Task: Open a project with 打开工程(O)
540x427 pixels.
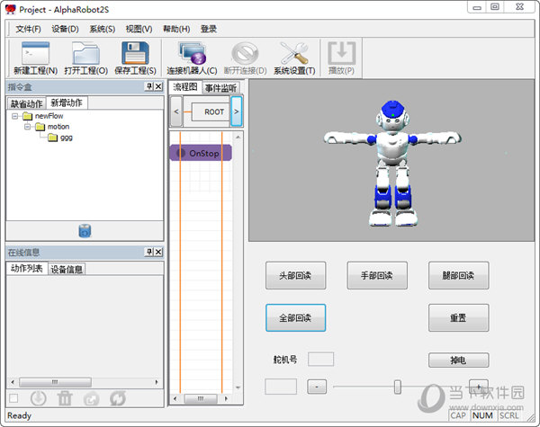Action: click(x=85, y=58)
